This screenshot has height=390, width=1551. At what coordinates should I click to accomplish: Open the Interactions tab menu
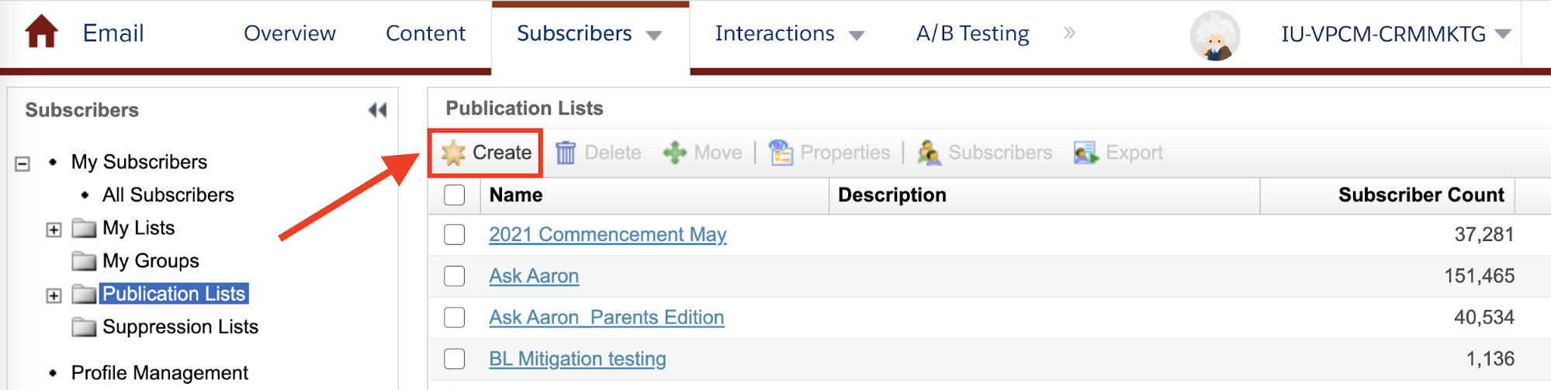(789, 33)
